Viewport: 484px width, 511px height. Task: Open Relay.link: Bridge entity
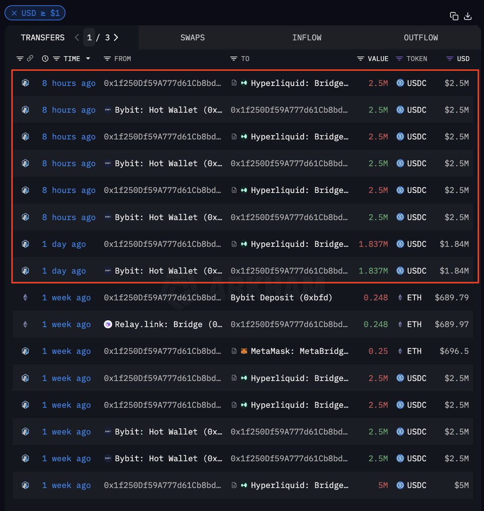[x=168, y=324]
